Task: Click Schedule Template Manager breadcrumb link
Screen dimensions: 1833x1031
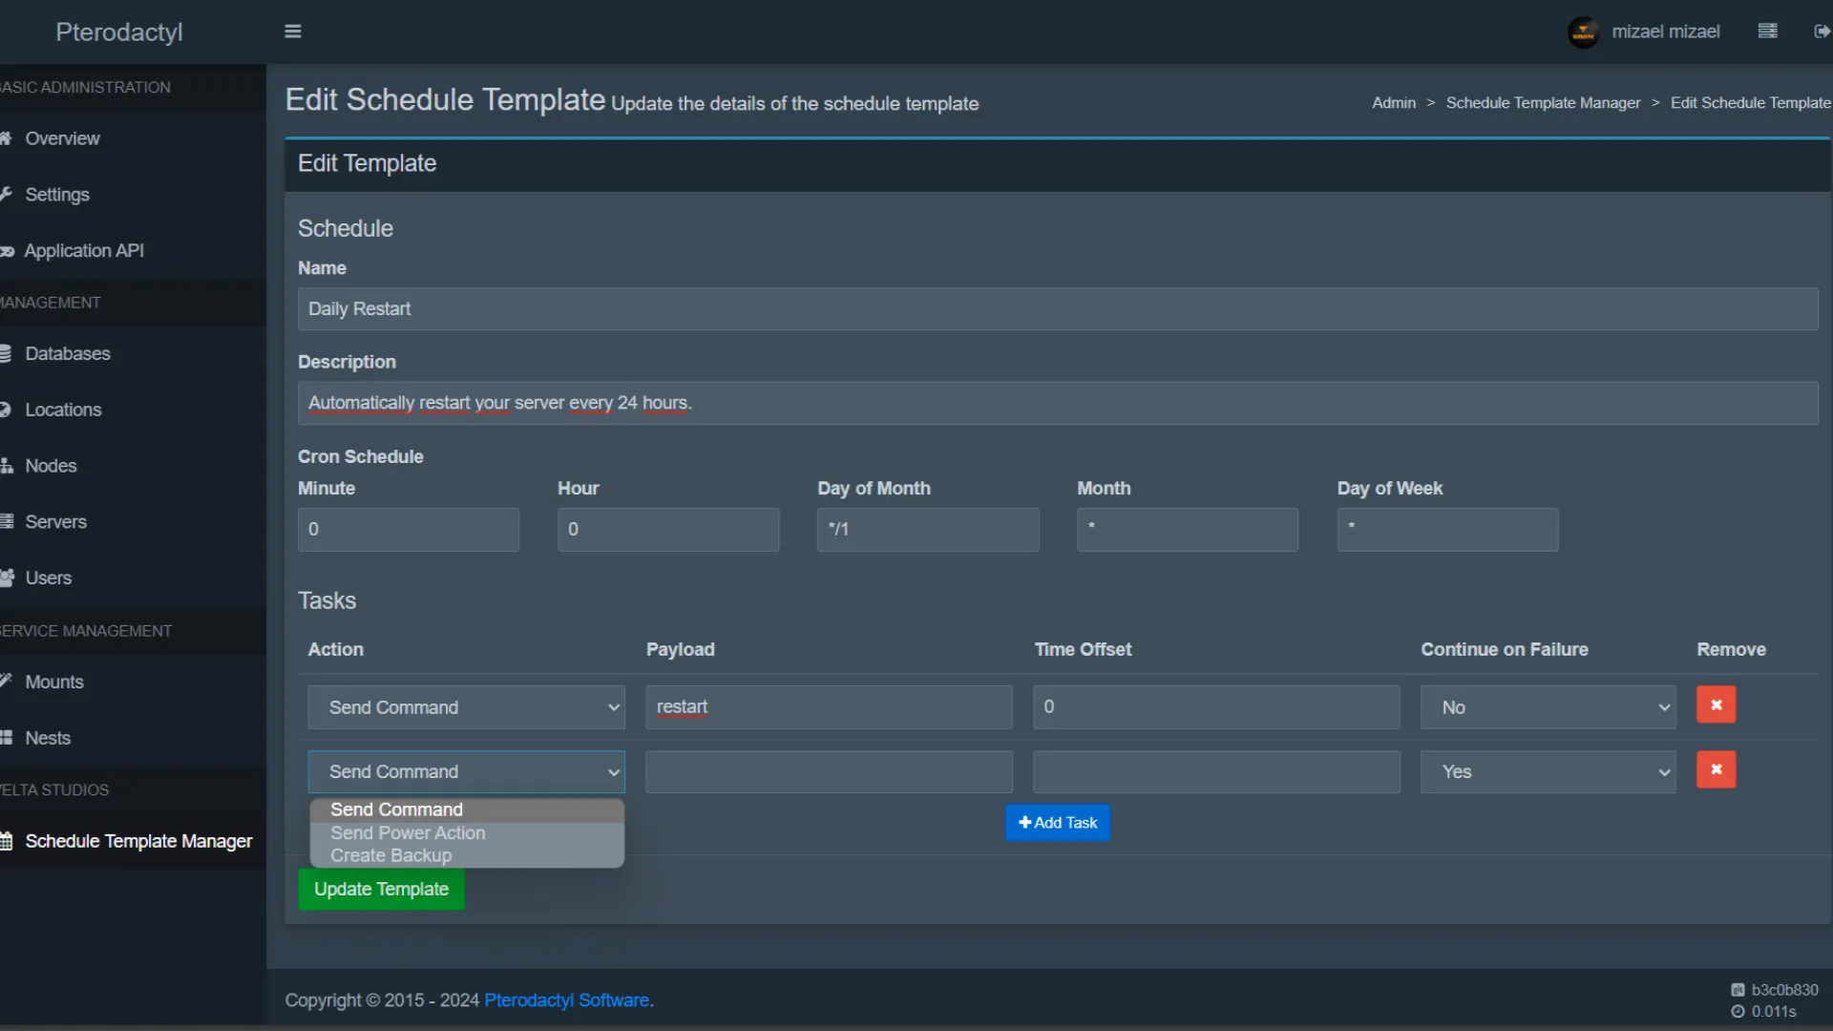Action: (x=1543, y=102)
